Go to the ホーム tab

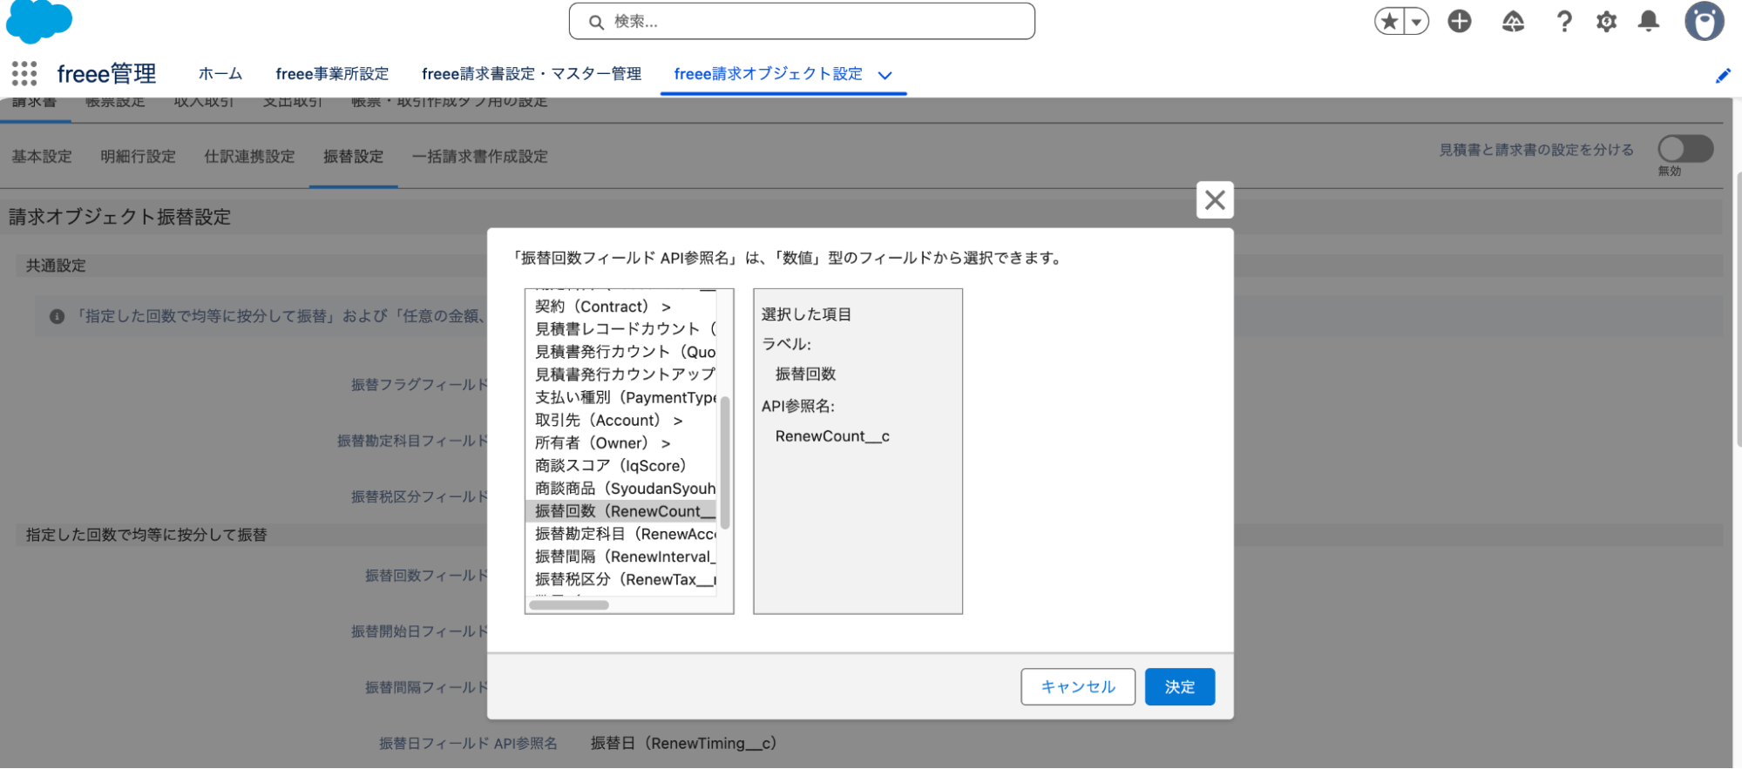click(220, 74)
